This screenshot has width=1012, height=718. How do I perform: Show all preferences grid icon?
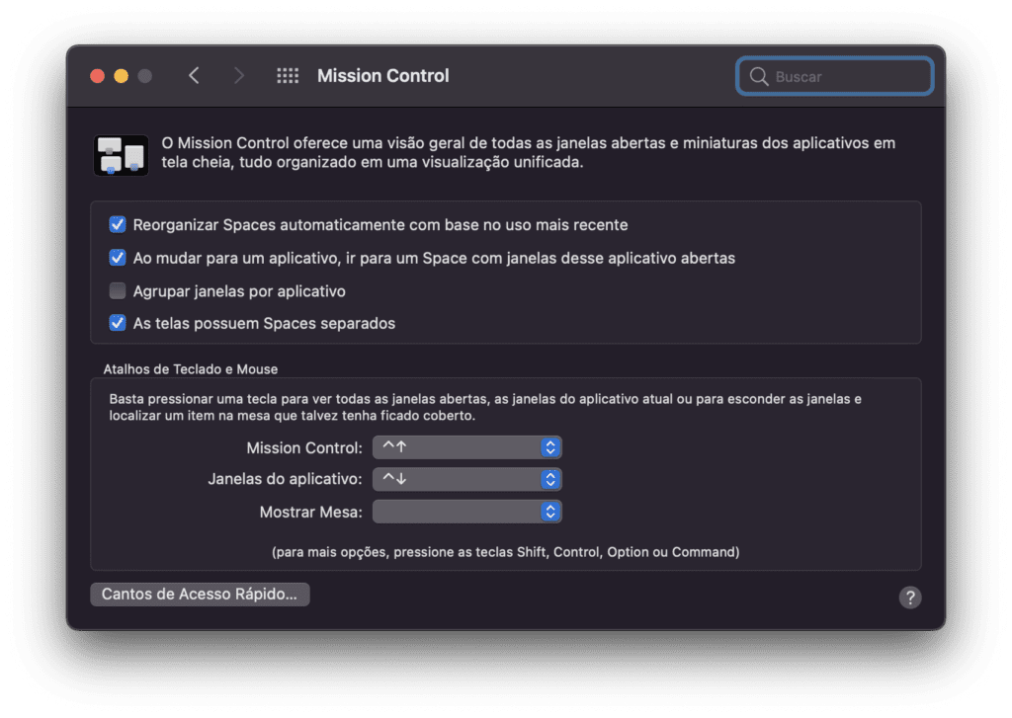(288, 76)
